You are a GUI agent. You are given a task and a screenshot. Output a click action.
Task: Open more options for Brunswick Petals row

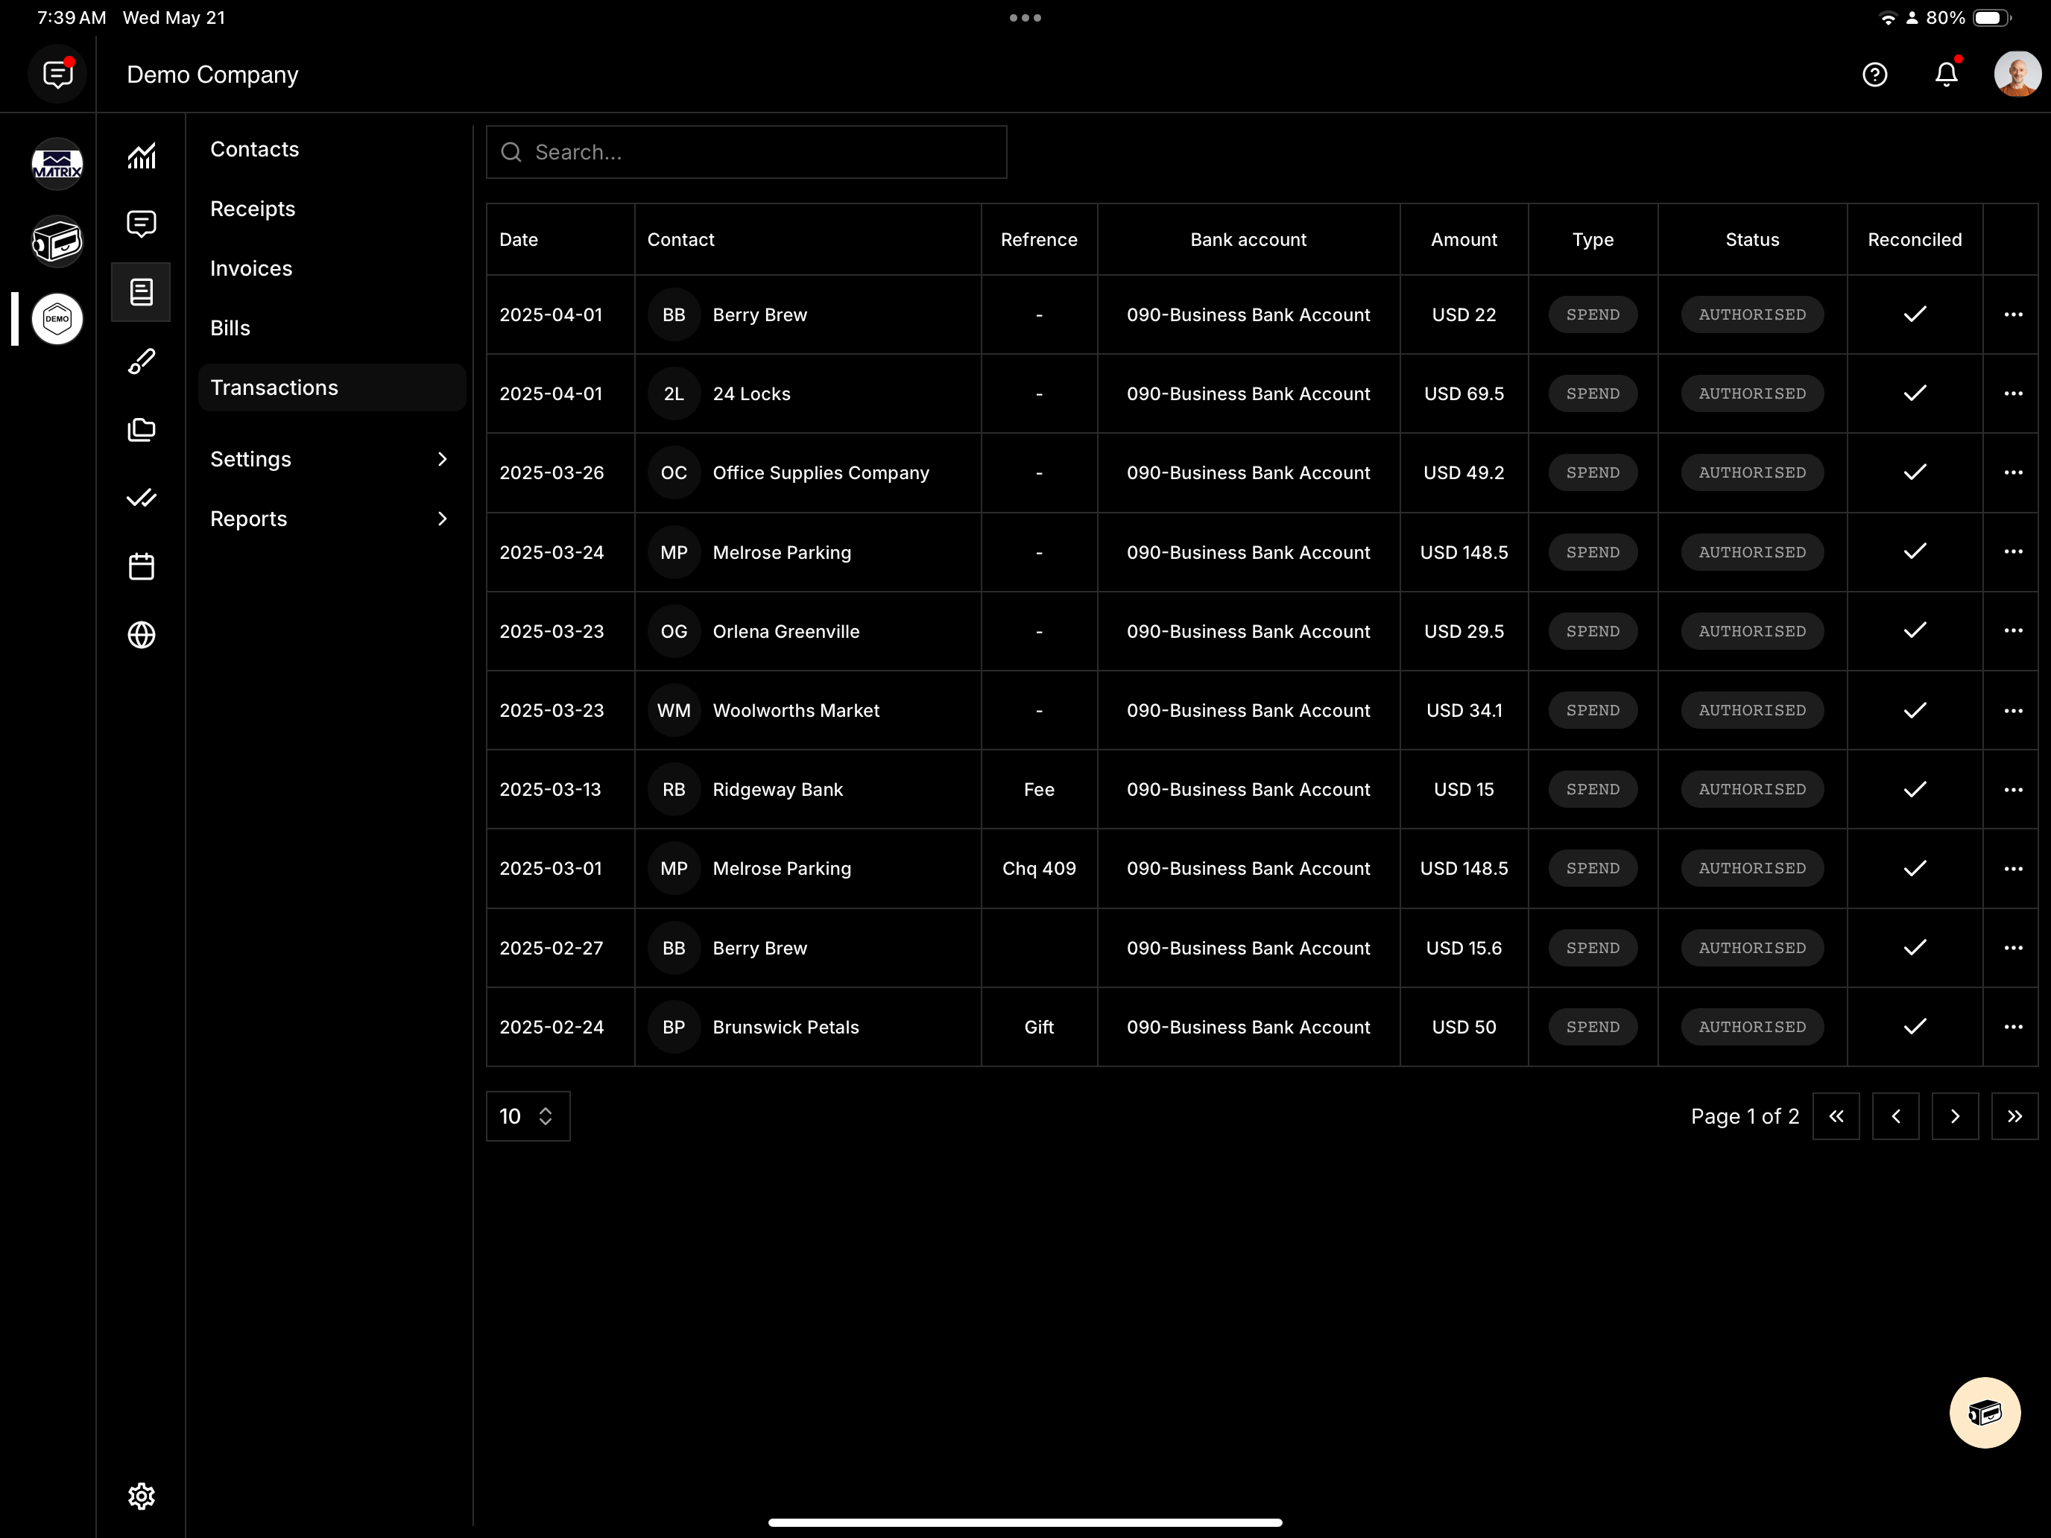pyautogui.click(x=2013, y=1026)
